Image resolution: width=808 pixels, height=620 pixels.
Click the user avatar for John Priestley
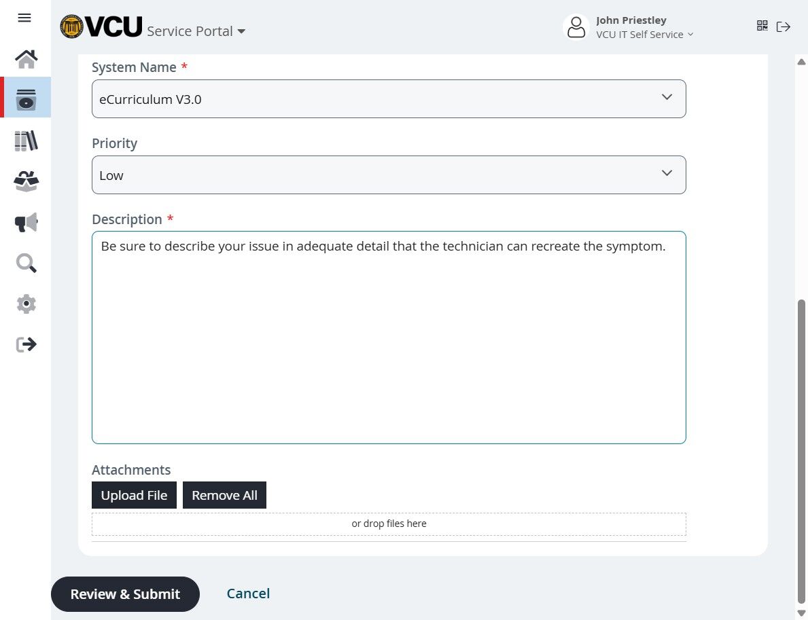tap(576, 27)
